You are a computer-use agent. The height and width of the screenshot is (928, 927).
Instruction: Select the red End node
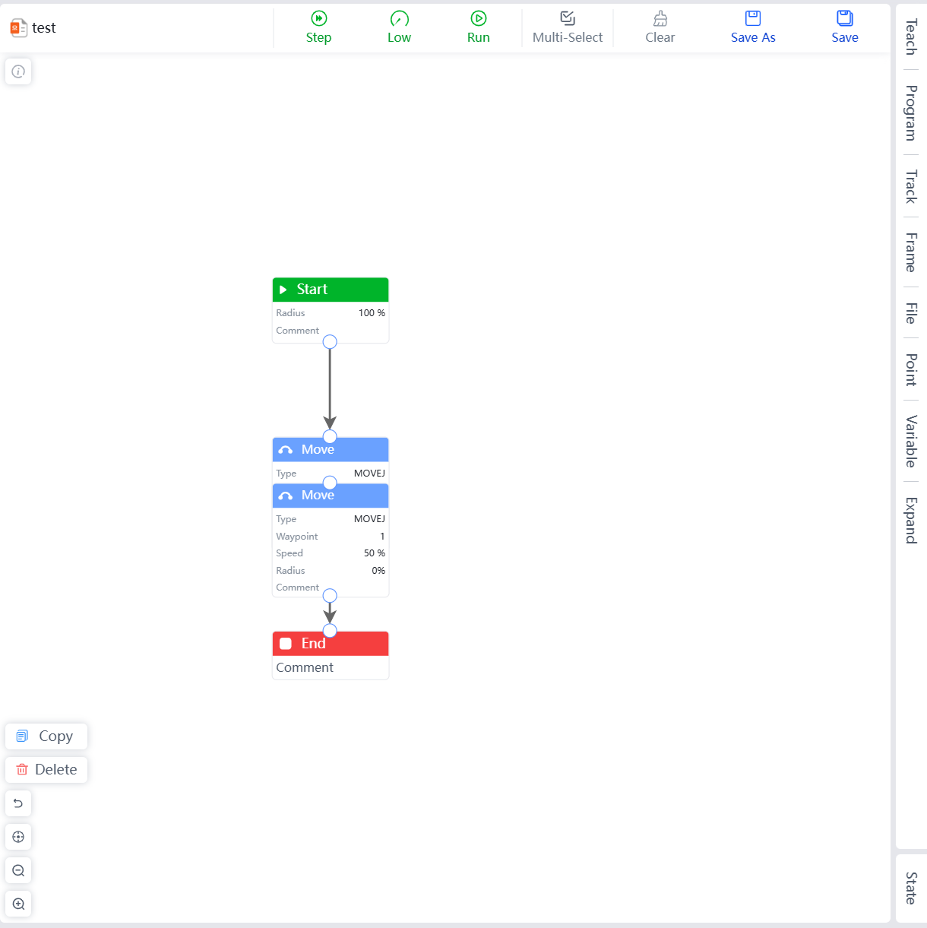tap(331, 644)
